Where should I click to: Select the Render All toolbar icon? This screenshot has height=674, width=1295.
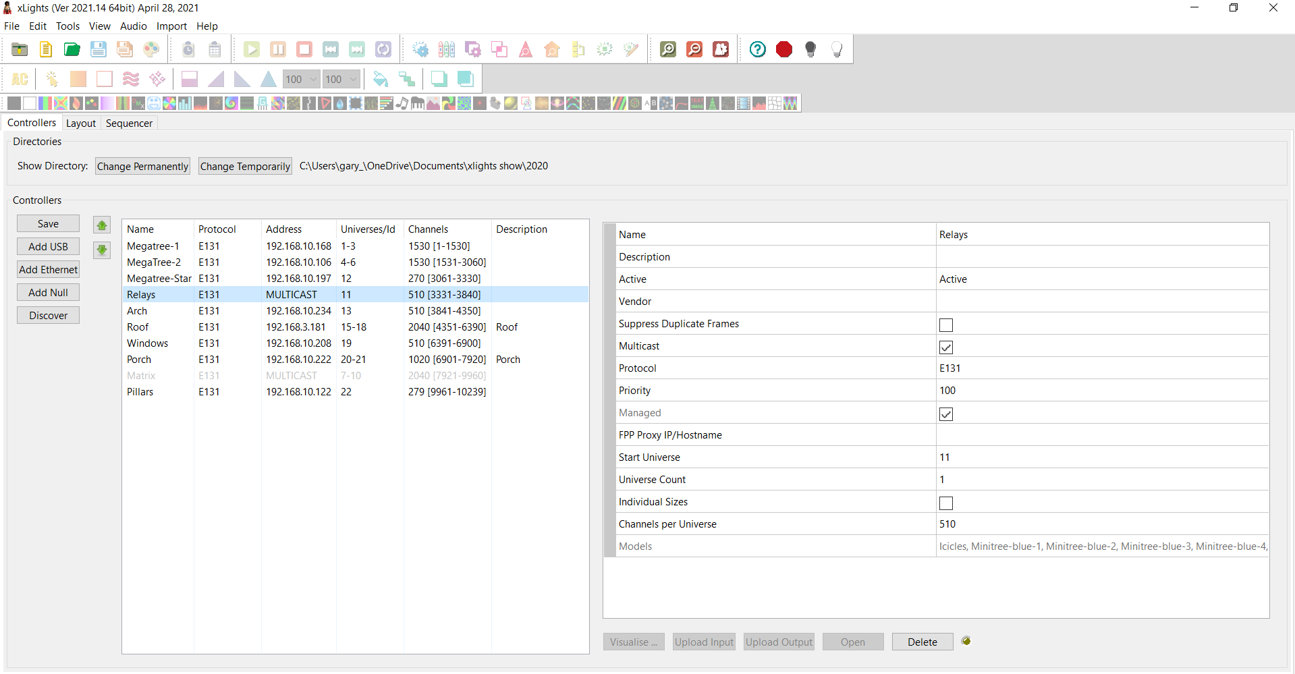421,49
